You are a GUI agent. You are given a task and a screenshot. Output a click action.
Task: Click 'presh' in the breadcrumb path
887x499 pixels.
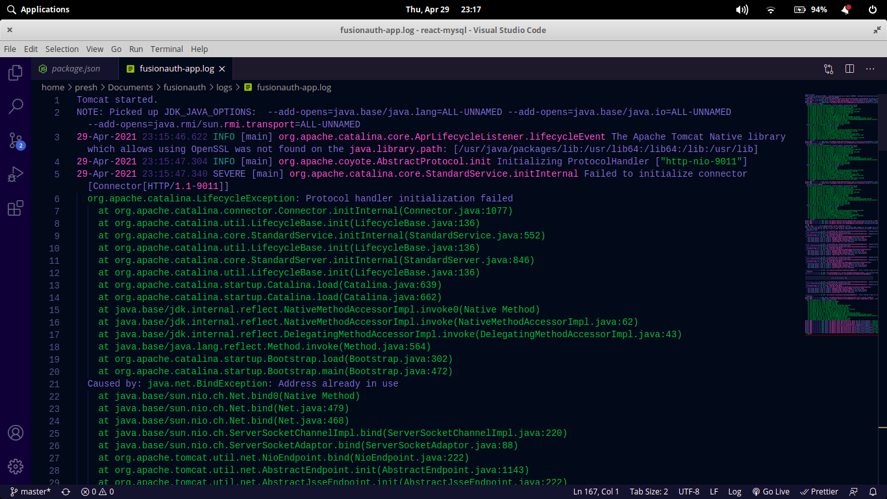(86, 87)
